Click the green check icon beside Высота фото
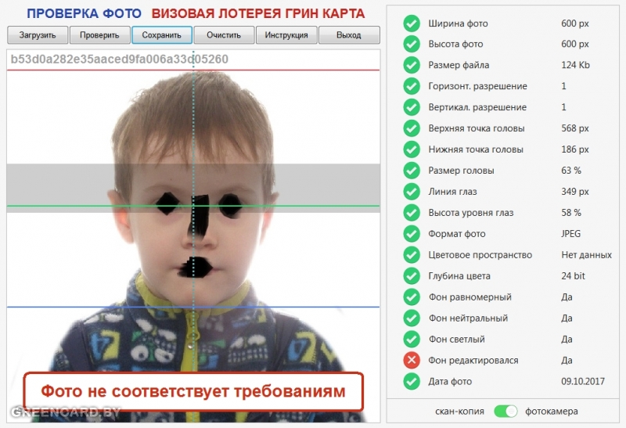The image size is (626, 428). pyautogui.click(x=412, y=44)
